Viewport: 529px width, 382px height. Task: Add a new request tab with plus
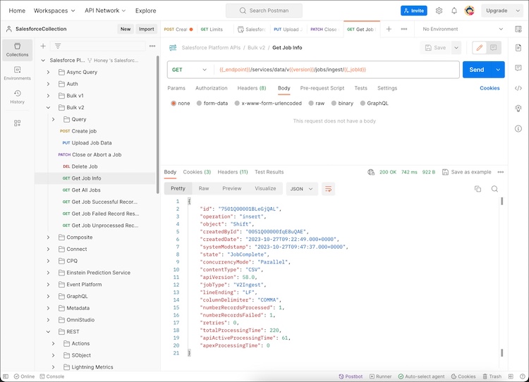389,29
